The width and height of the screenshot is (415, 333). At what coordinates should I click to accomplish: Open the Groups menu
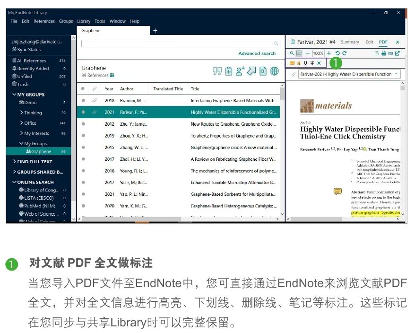(66, 21)
